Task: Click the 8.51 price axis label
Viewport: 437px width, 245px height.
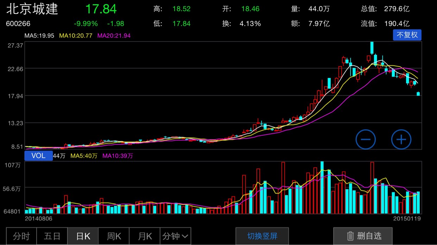Action: (17, 147)
